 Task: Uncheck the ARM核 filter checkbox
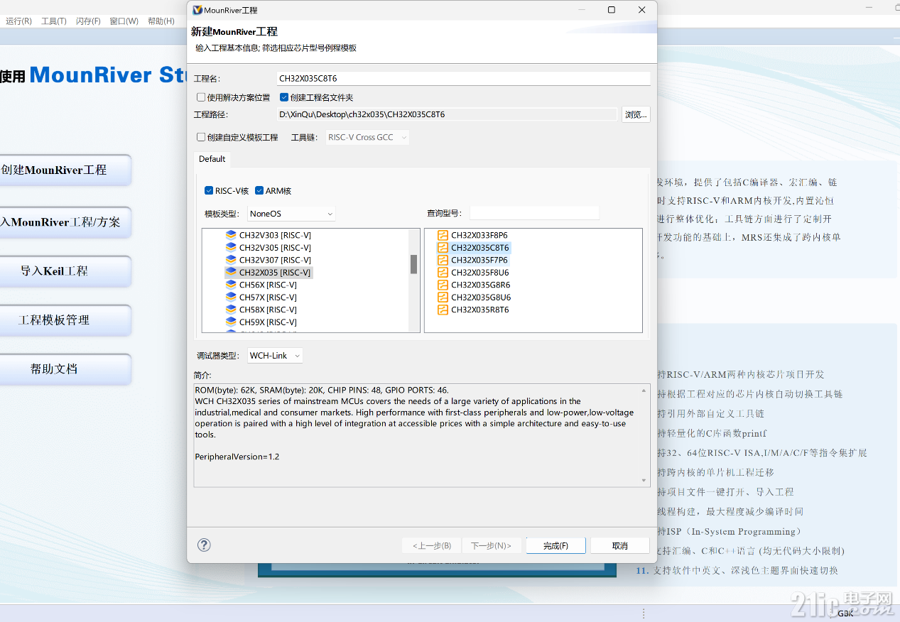coord(259,190)
